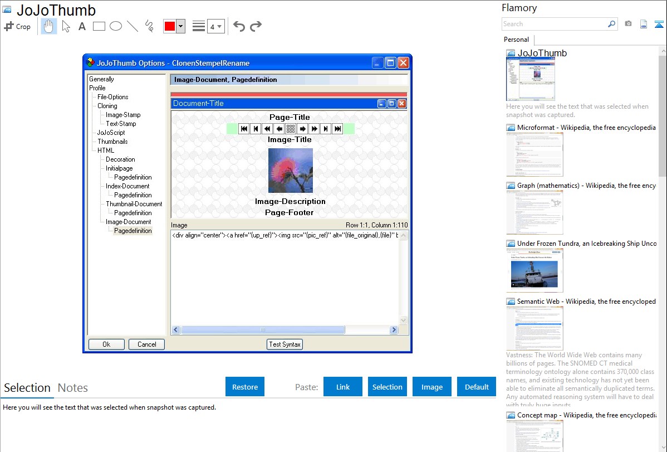Click the Test Syntax button
This screenshot has width=667, height=452.
coord(285,344)
